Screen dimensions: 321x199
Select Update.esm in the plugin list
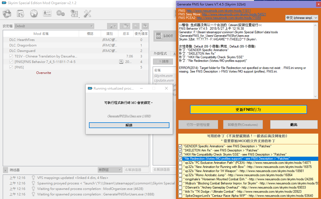click(x=164, y=81)
